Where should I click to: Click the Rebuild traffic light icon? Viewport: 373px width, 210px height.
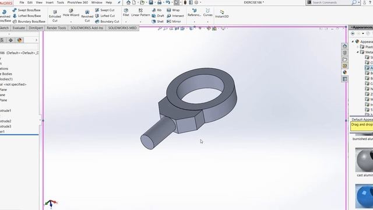point(185,2)
